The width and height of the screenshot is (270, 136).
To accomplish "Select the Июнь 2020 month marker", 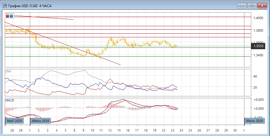I will [41, 121].
